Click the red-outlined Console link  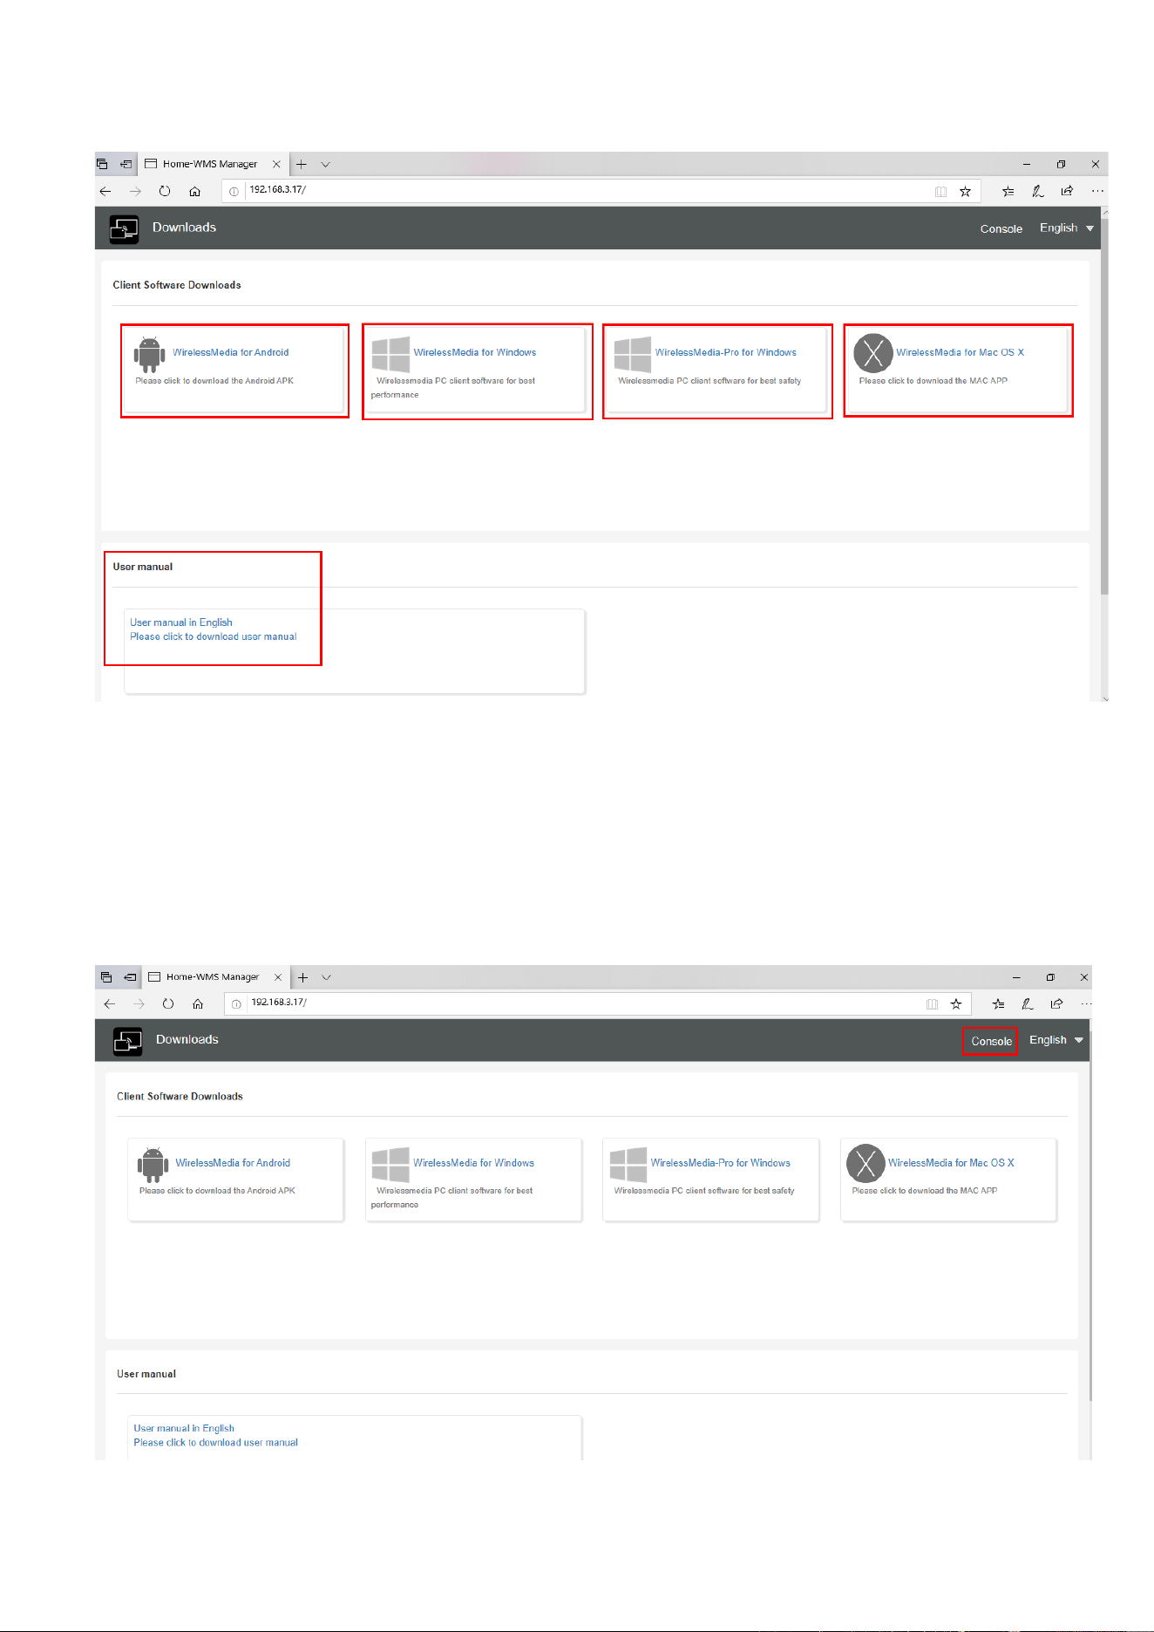(x=991, y=1041)
